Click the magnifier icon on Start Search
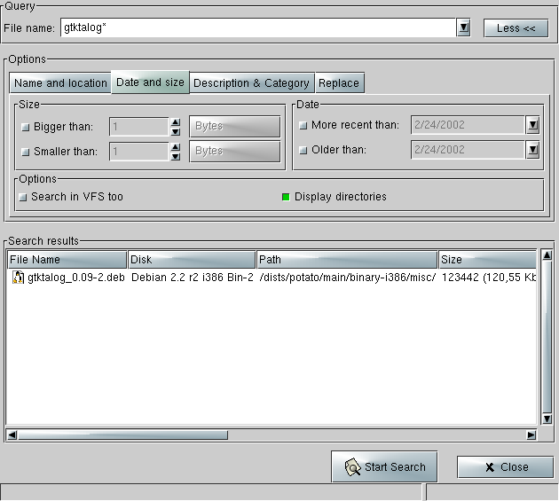The height and width of the screenshot is (501, 559). 352,467
